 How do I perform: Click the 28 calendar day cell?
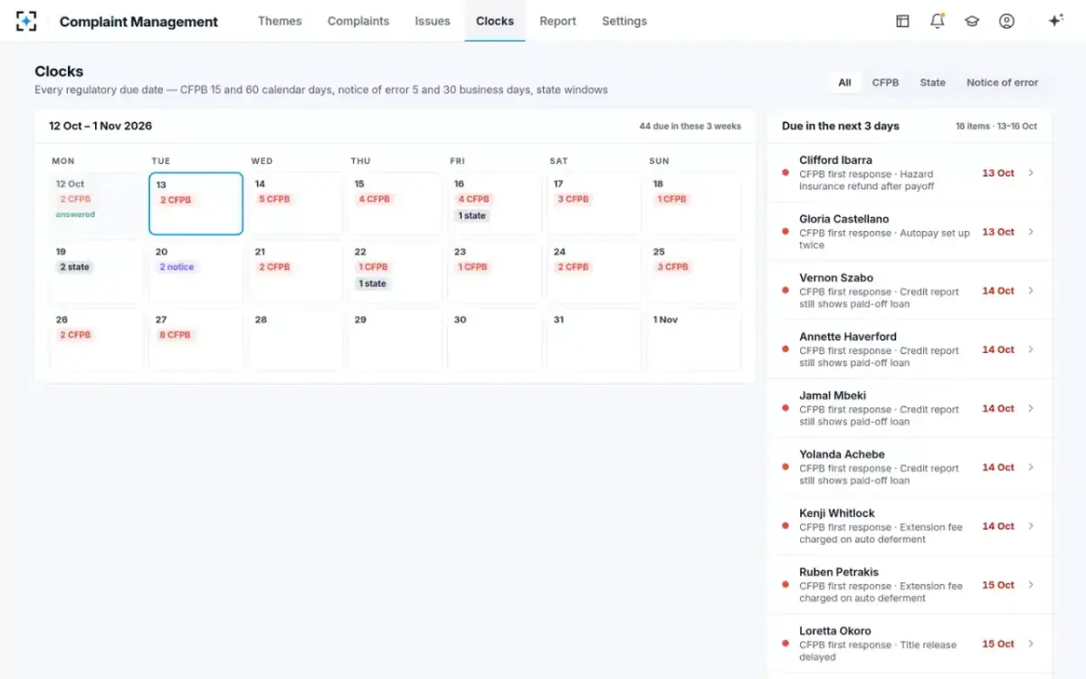pos(296,339)
